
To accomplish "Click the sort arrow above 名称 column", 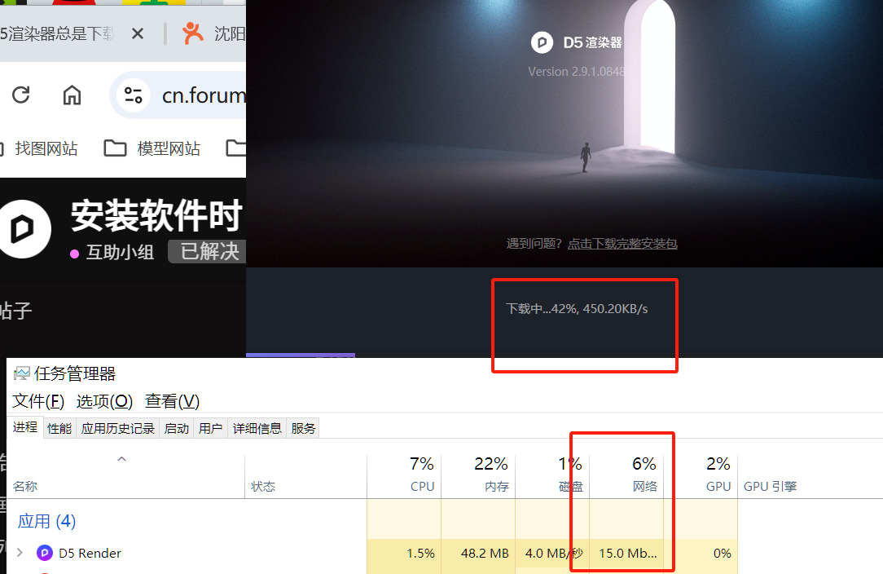I will coord(121,459).
